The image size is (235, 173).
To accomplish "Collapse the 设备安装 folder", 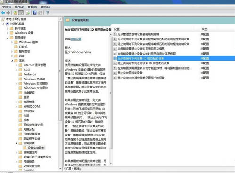I will (x=16, y=143).
